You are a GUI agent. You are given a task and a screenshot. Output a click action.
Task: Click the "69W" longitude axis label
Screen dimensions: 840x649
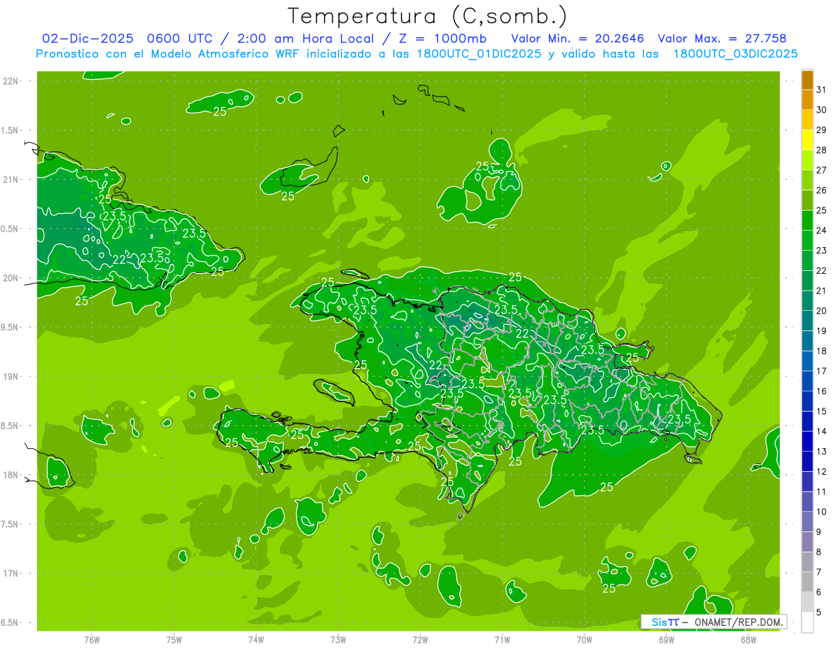click(x=666, y=640)
